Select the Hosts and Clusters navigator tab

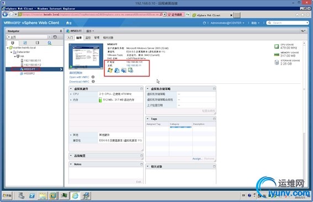(13, 42)
